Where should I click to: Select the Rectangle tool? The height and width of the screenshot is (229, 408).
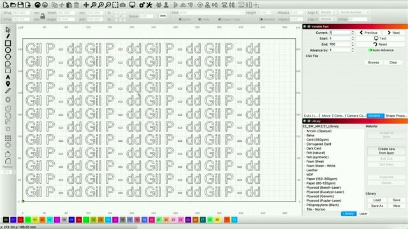[x=8, y=43]
